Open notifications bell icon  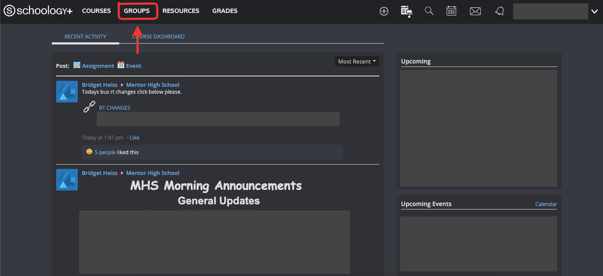[499, 11]
